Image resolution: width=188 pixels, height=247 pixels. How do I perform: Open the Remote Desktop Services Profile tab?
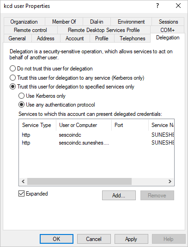[x=104, y=30]
